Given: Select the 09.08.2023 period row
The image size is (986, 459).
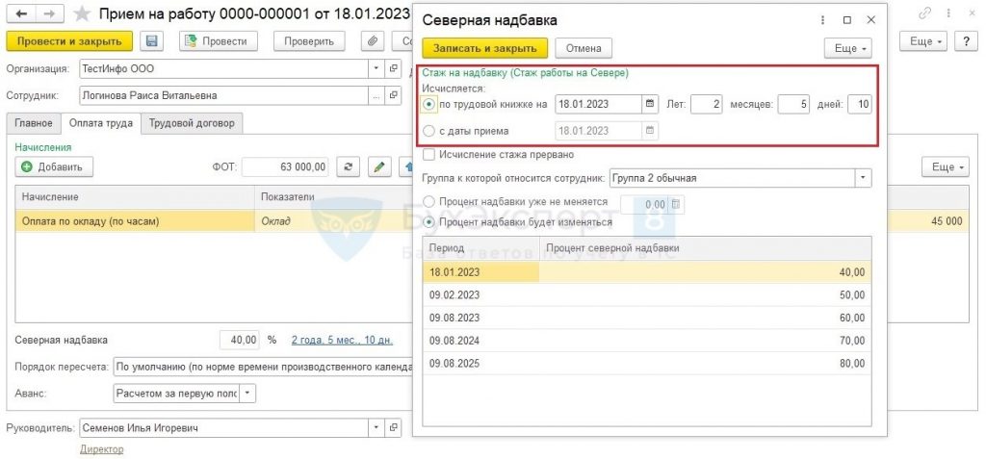Looking at the screenshot, I should (647, 319).
